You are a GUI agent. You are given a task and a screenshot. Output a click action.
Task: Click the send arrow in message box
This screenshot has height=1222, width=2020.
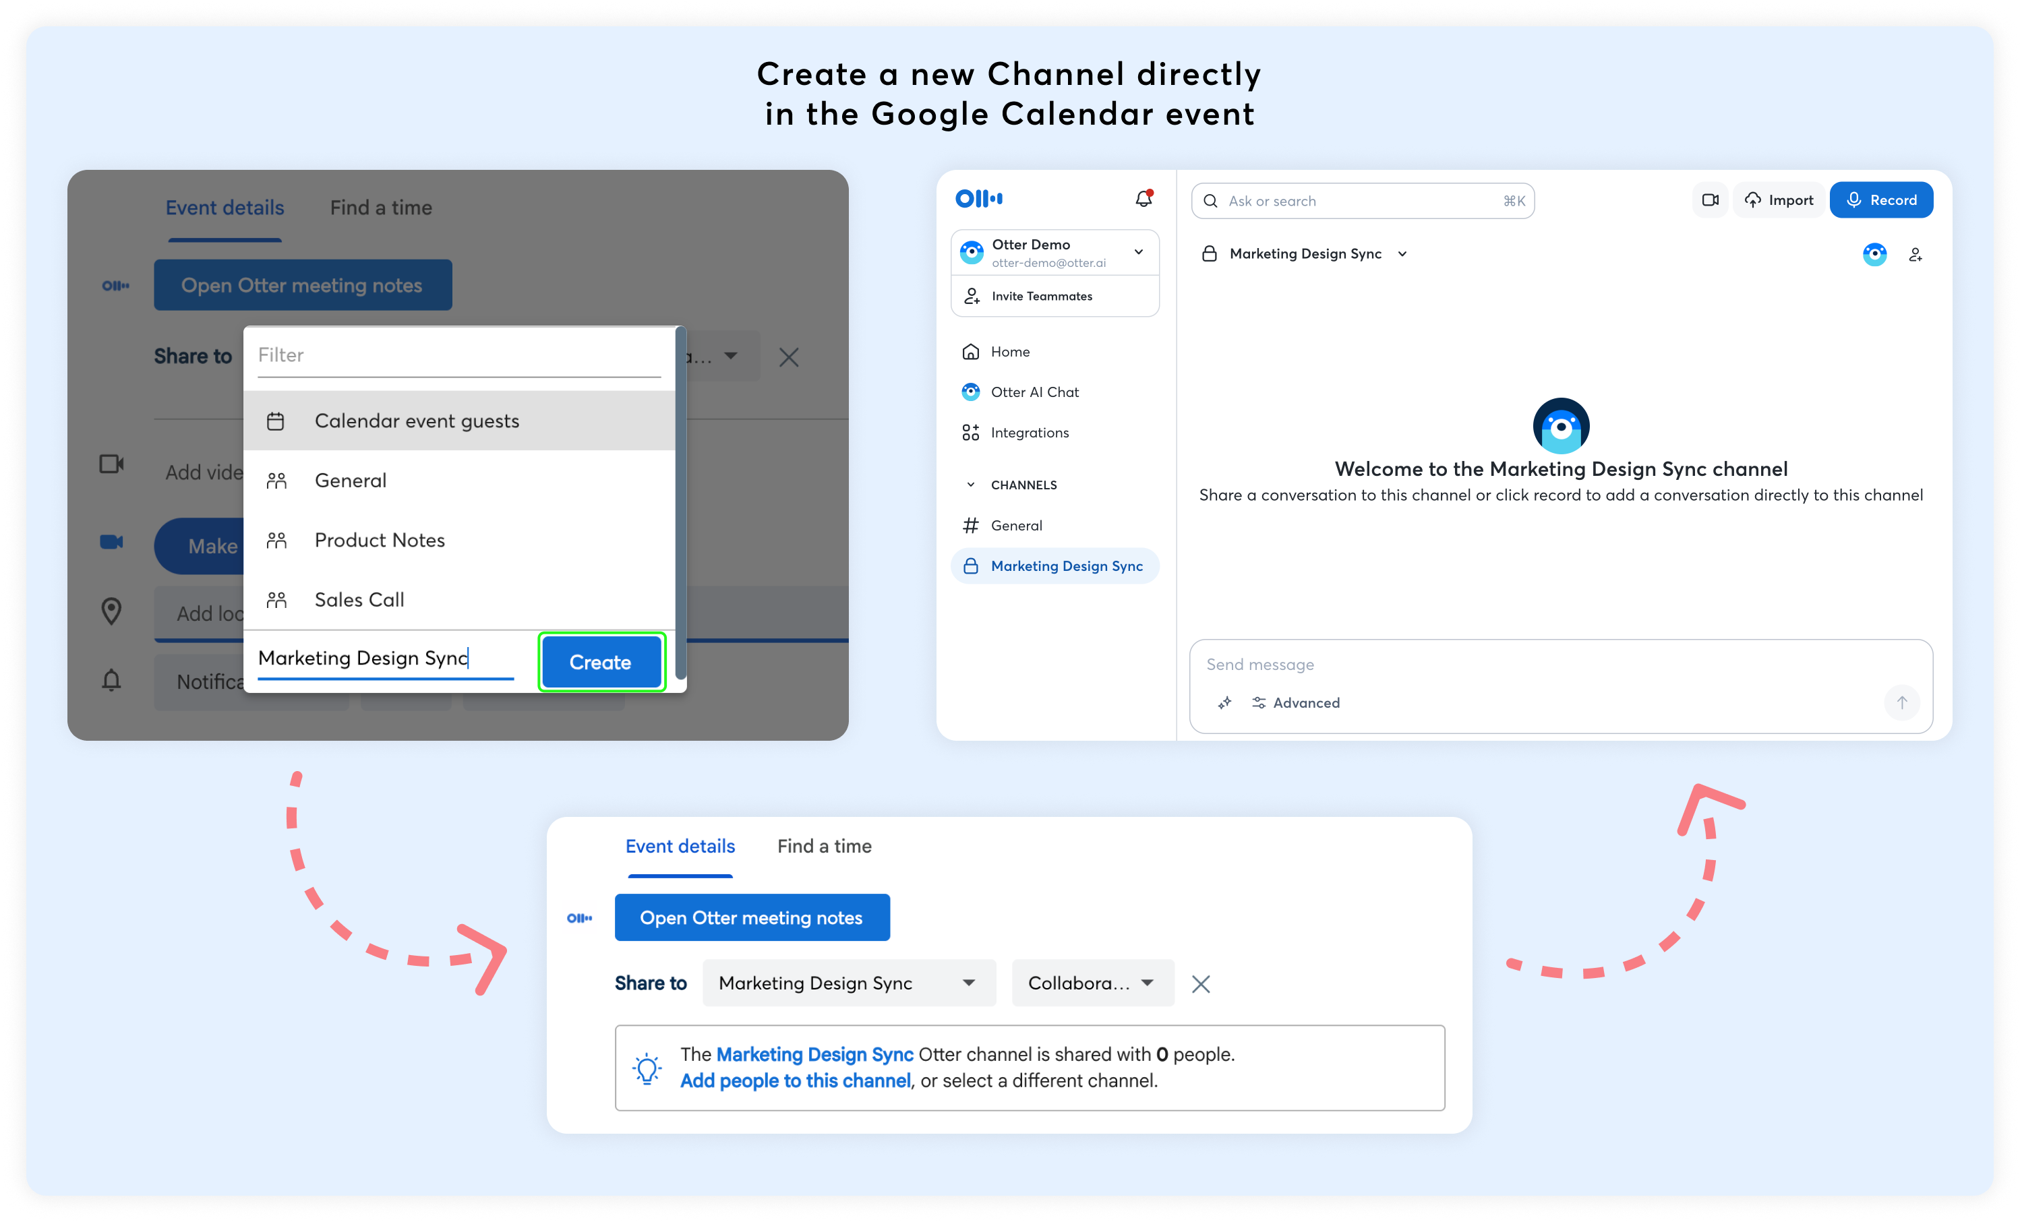point(1902,702)
